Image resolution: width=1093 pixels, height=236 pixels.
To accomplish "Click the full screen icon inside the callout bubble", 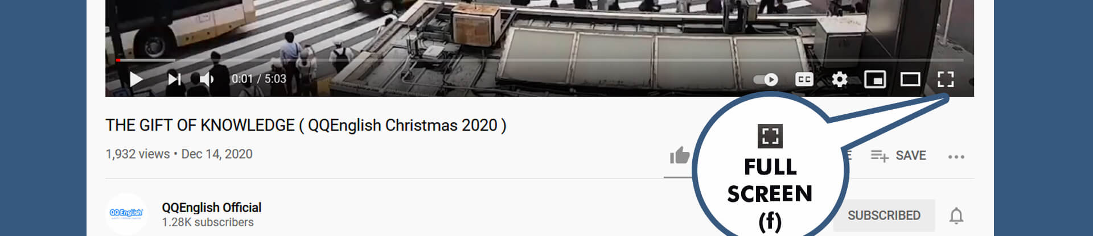I will [770, 136].
